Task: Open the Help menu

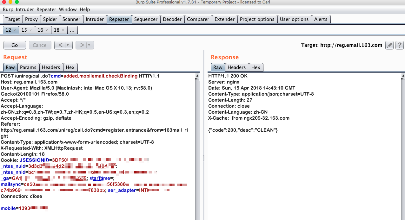Action: [x=85, y=9]
